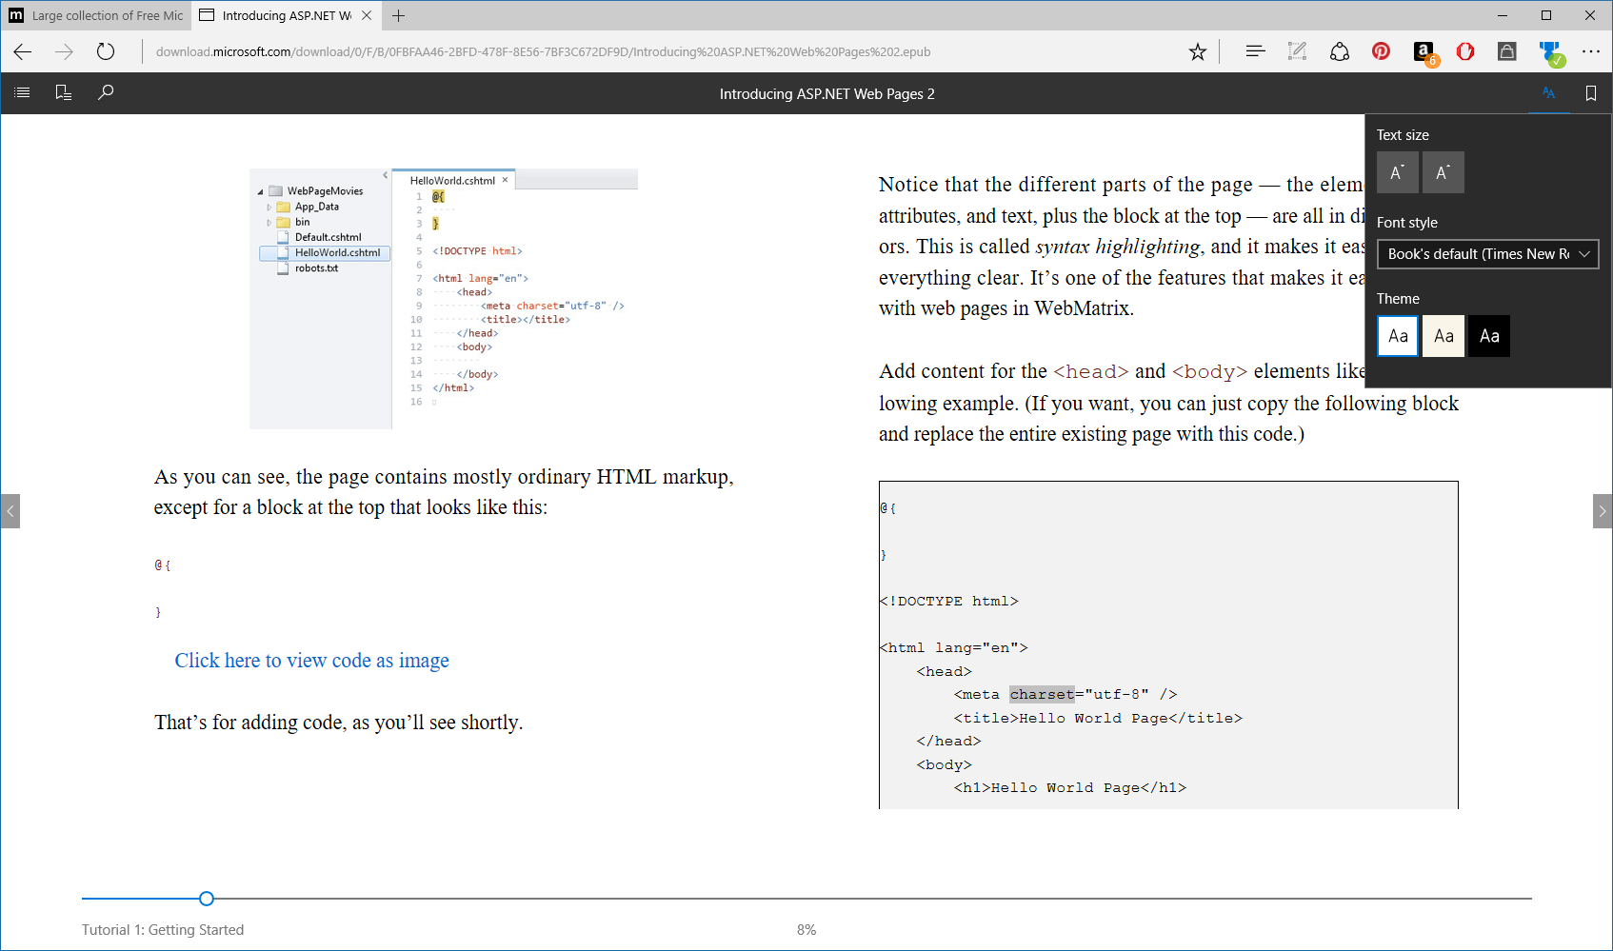Screen dimensions: 1613x951
Task: Open the Share pane
Action: (1340, 51)
